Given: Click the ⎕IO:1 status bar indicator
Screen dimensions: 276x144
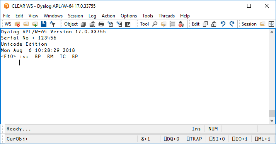Looking at the screenshot, I should coord(240,139).
